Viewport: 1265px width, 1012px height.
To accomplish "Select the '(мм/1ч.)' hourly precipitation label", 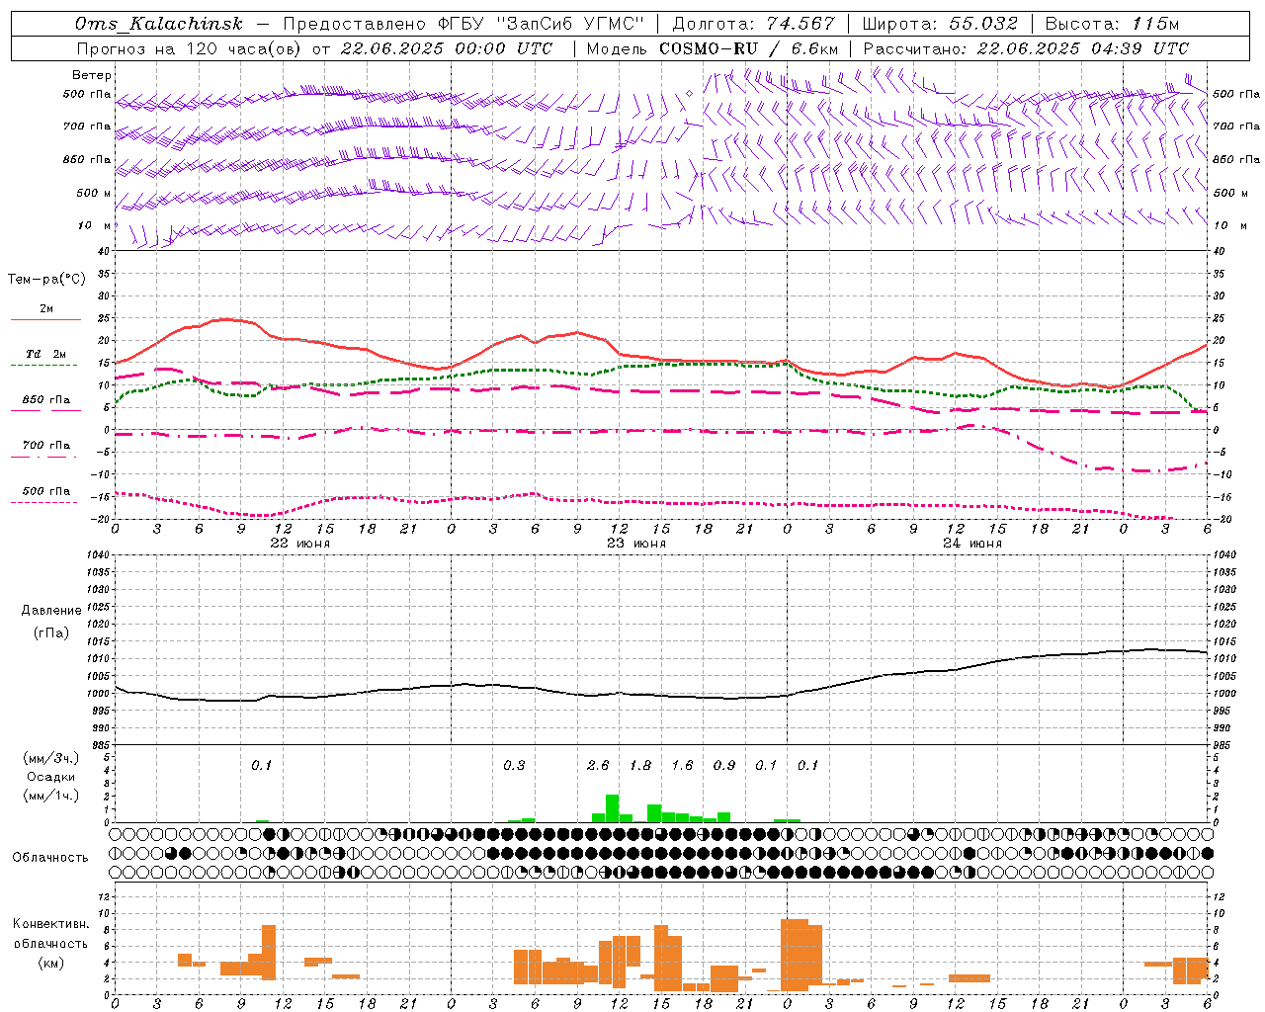I will (x=51, y=796).
